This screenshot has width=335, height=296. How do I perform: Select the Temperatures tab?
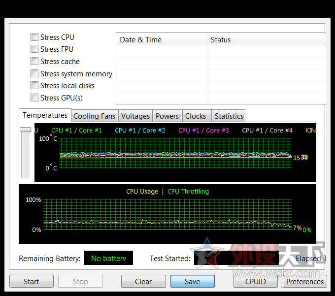(x=45, y=115)
